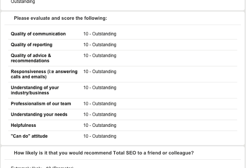248x168 pixels.
Task: Click the Professionalism '10 - Outstanding' score
Action: click(100, 104)
